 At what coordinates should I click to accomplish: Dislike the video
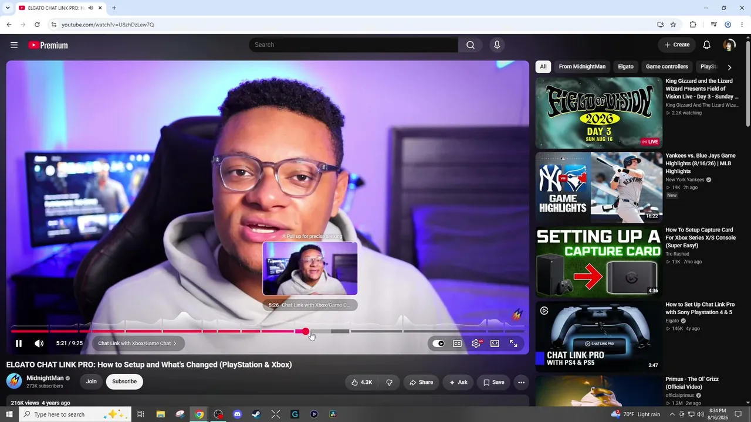389,382
